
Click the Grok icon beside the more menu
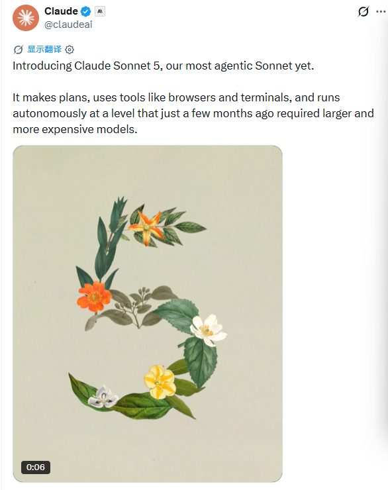[x=364, y=11]
